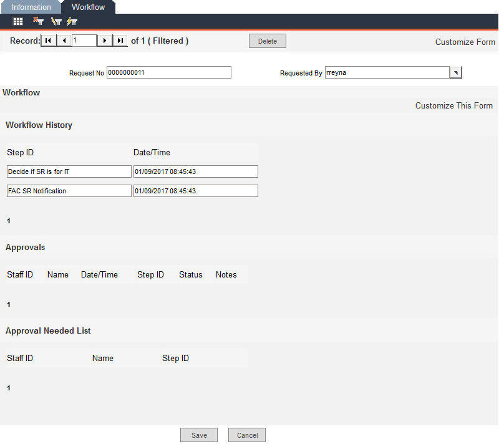
Task: Jump to the first record
Action: 47,40
